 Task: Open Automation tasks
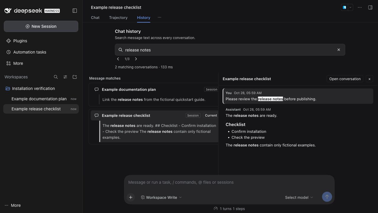tap(41, 52)
